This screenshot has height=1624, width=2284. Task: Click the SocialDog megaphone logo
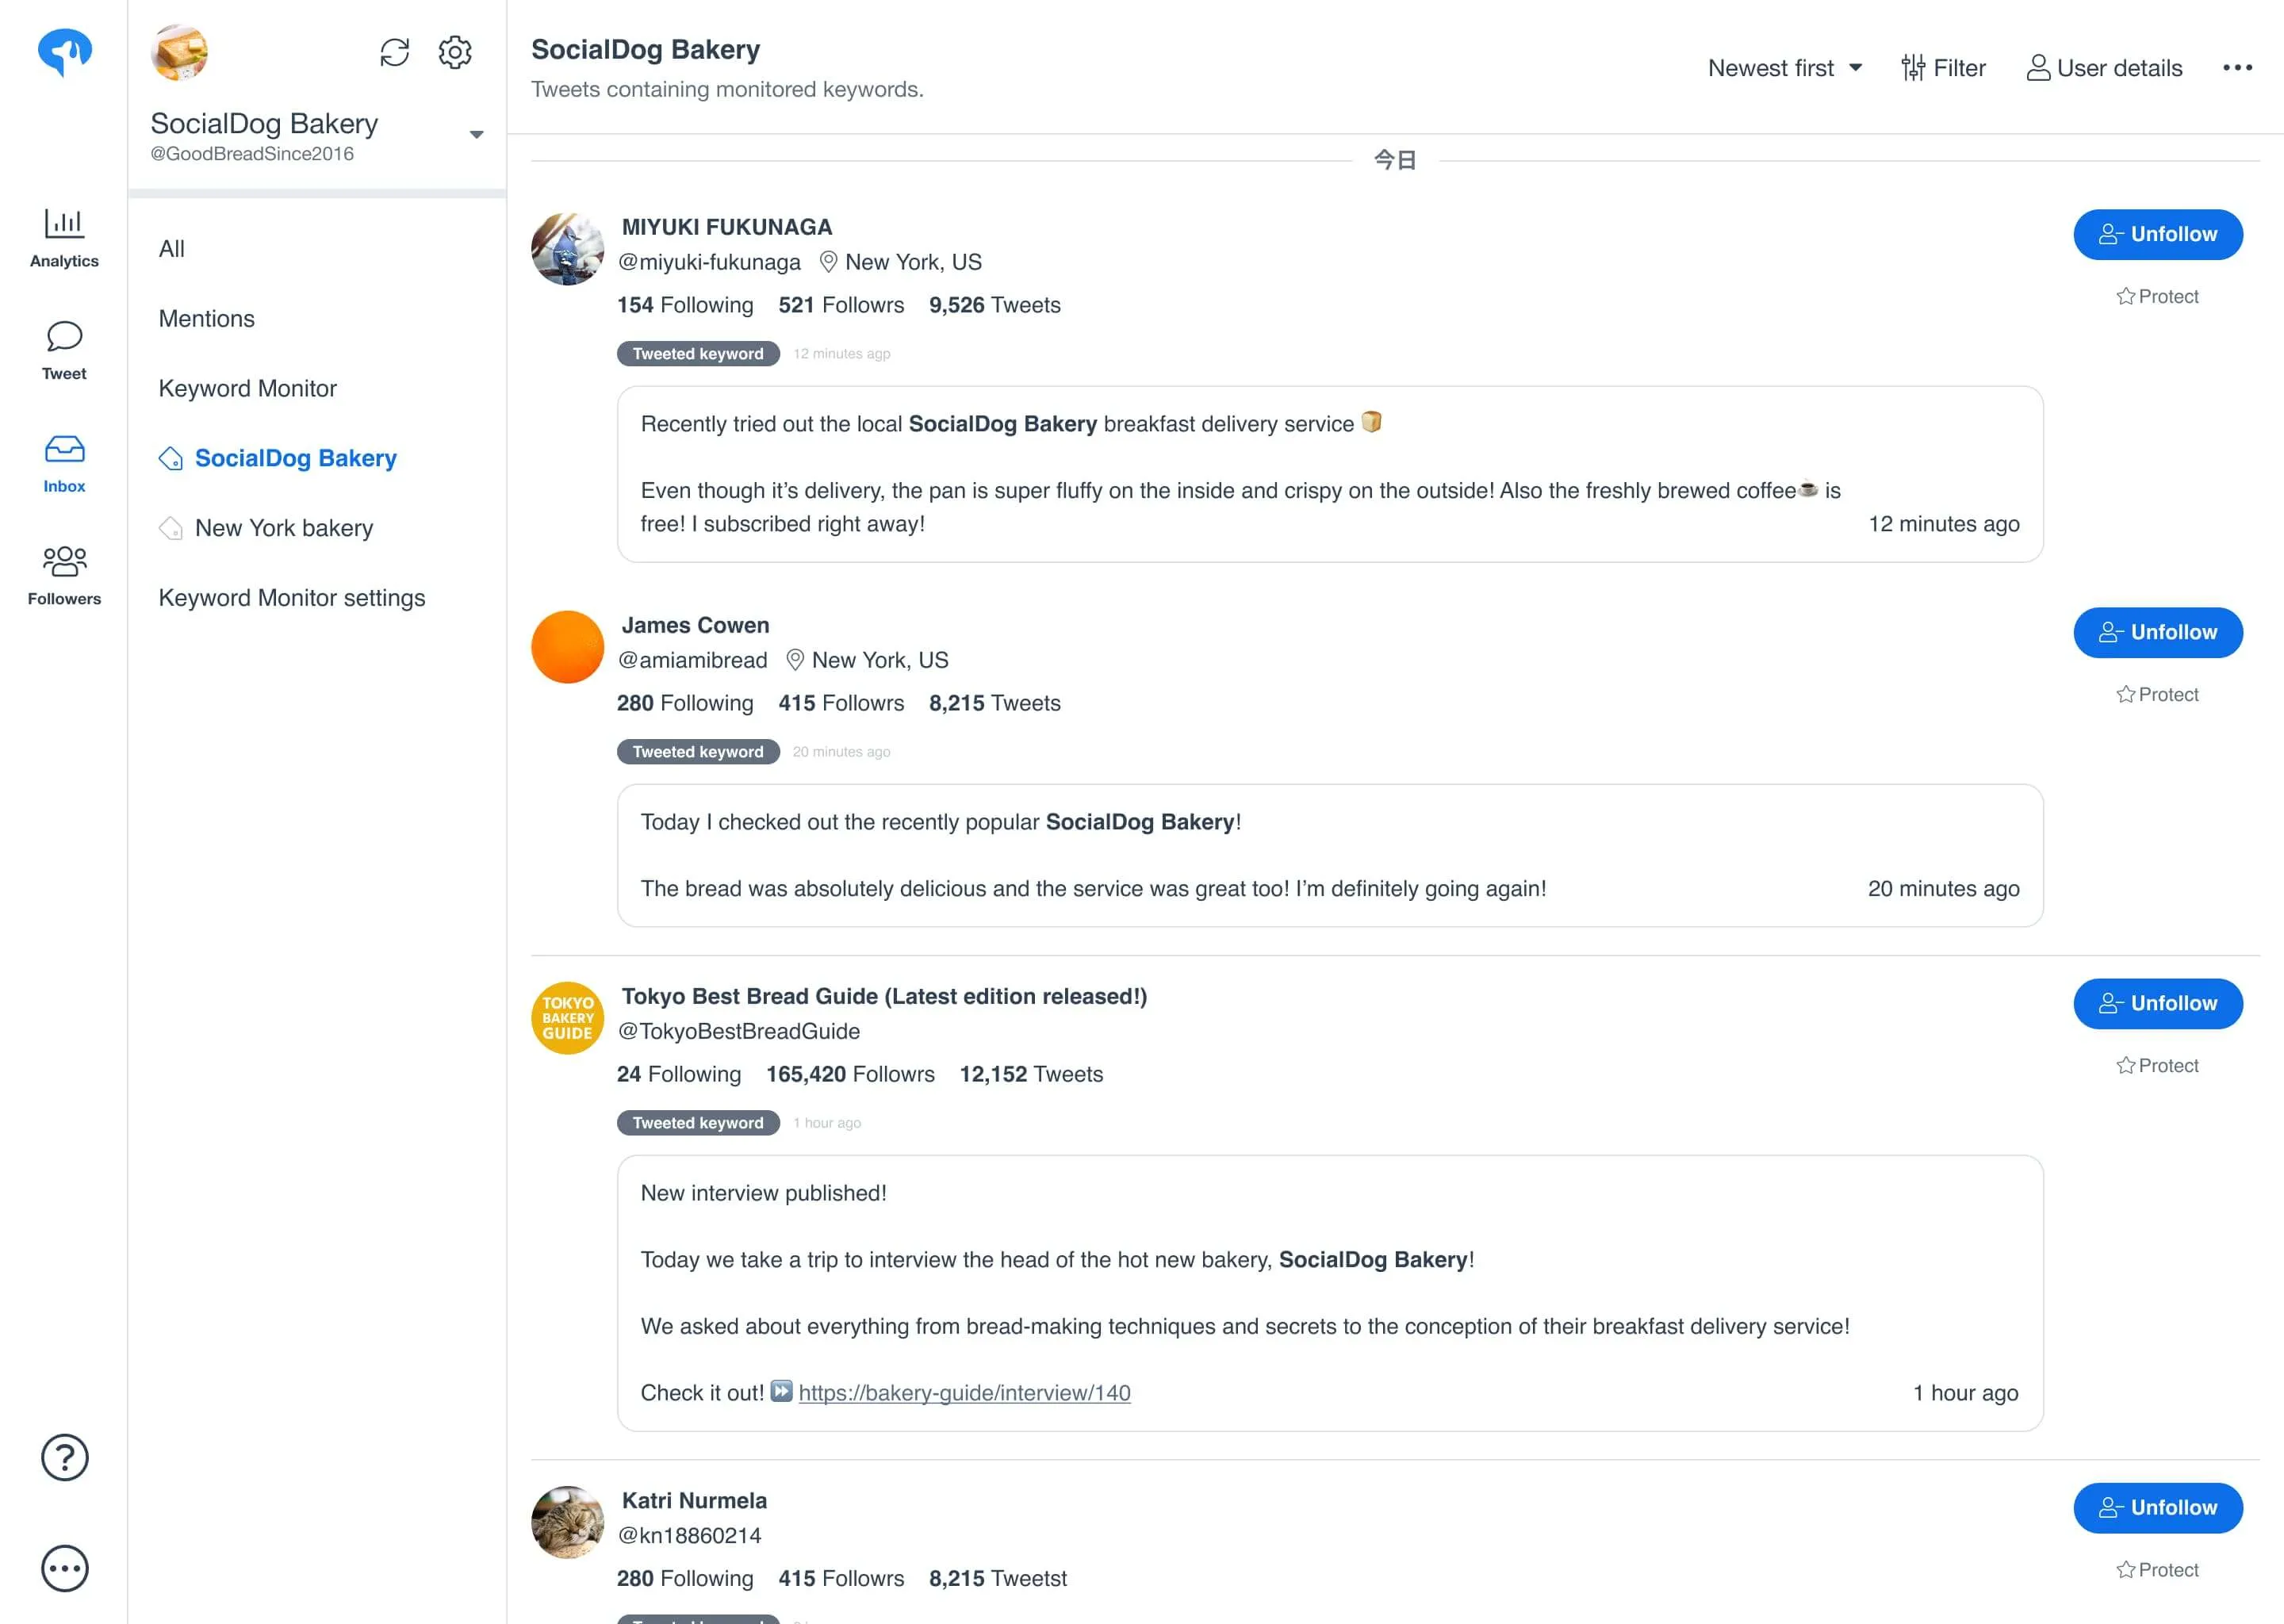click(64, 52)
